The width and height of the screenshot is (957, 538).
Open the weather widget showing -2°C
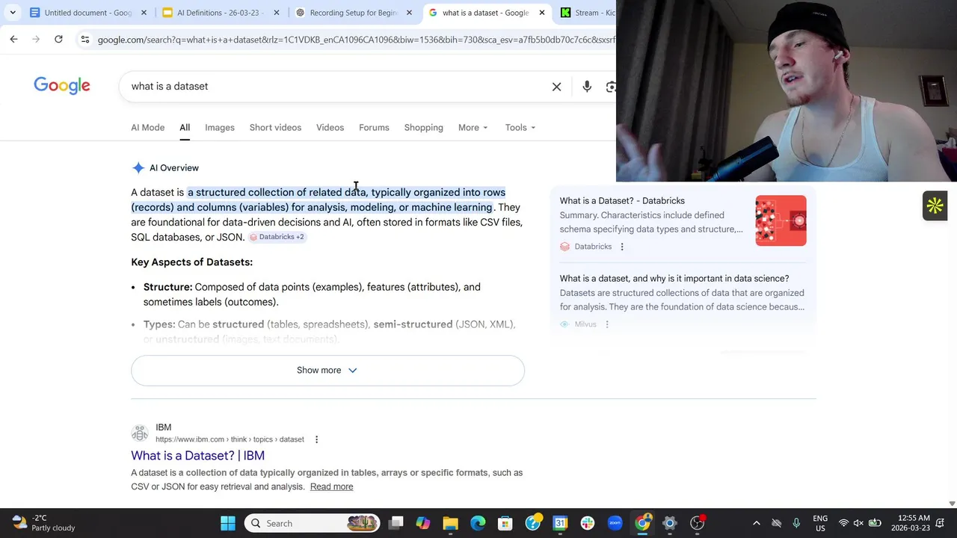(x=45, y=522)
